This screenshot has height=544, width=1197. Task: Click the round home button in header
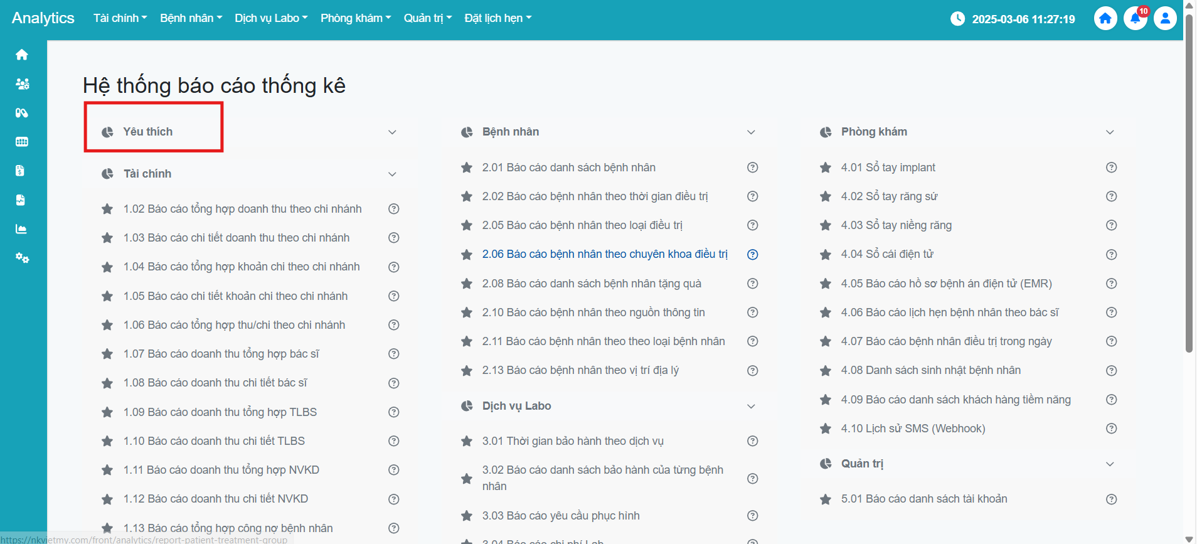(x=1105, y=19)
